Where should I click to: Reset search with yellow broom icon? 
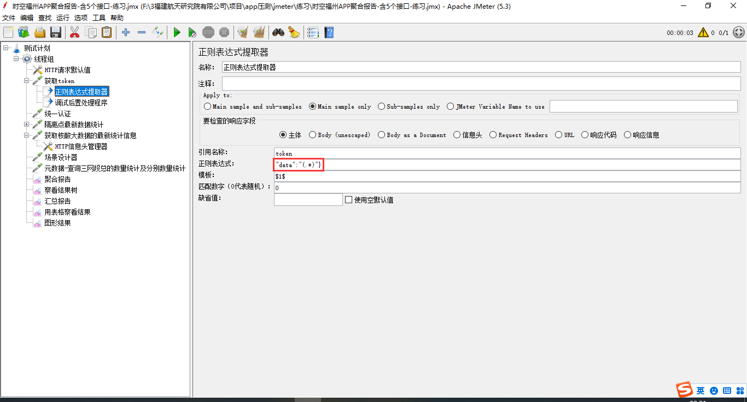pyautogui.click(x=294, y=33)
